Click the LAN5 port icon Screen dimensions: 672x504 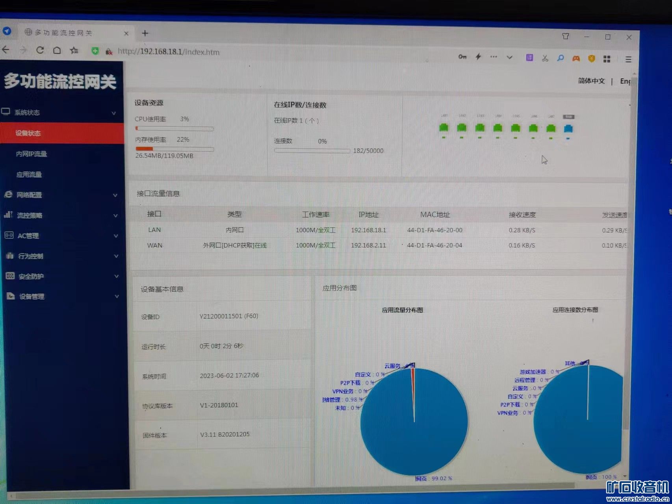point(516,128)
